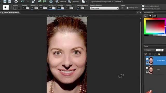
Task: Switch to the Frame tab in Materials palette
Action: point(146,16)
